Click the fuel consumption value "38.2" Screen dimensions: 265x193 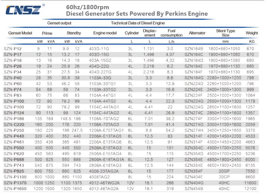click(x=170, y=119)
